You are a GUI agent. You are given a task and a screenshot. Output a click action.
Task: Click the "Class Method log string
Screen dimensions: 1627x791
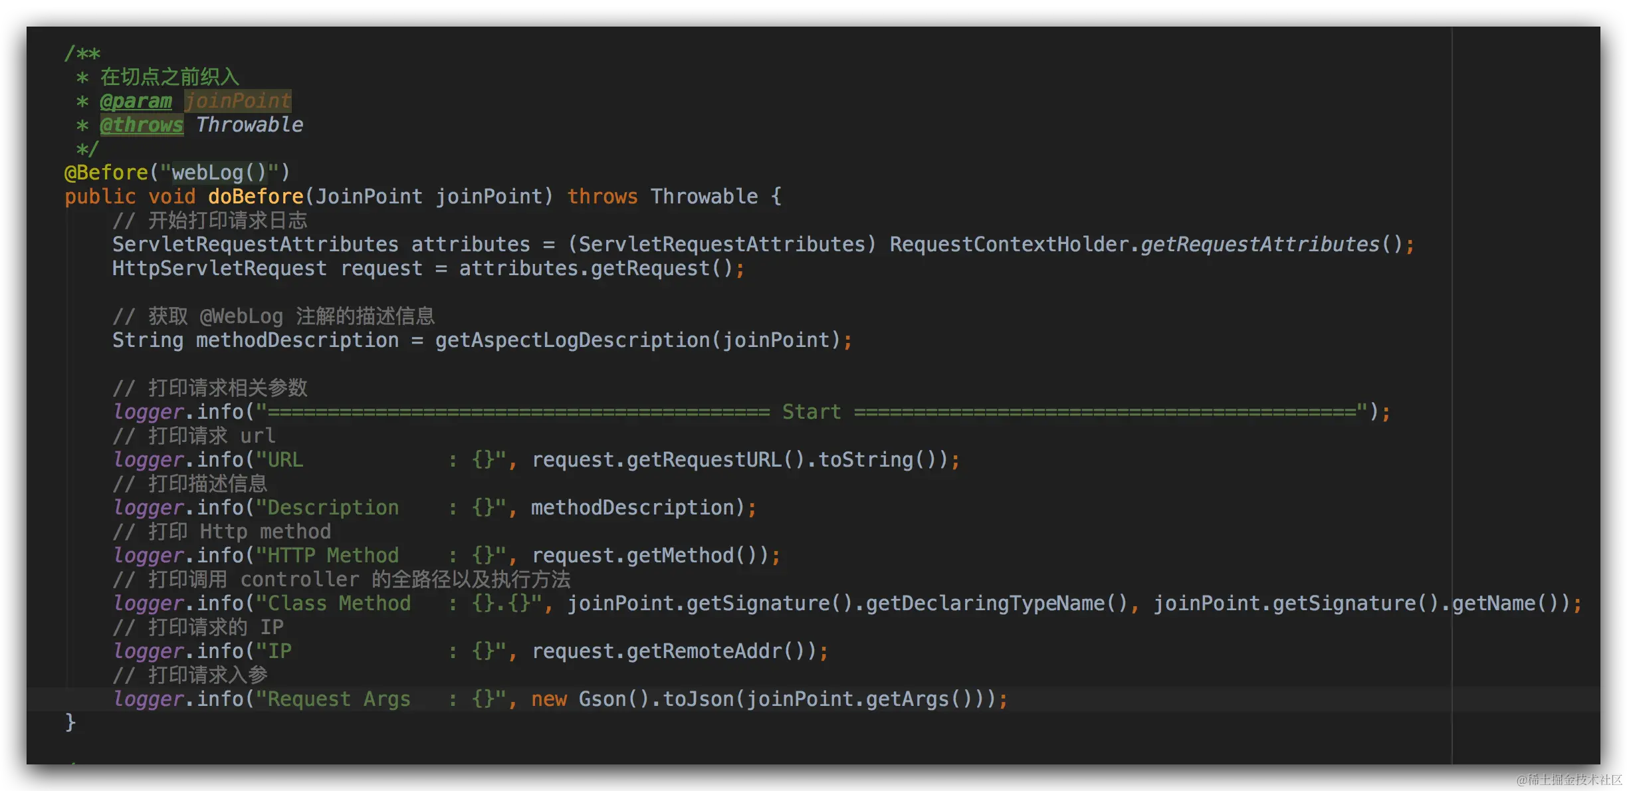333,604
